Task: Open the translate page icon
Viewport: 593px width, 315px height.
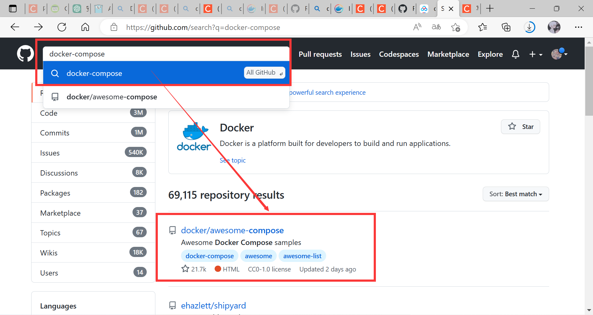Action: [436, 27]
